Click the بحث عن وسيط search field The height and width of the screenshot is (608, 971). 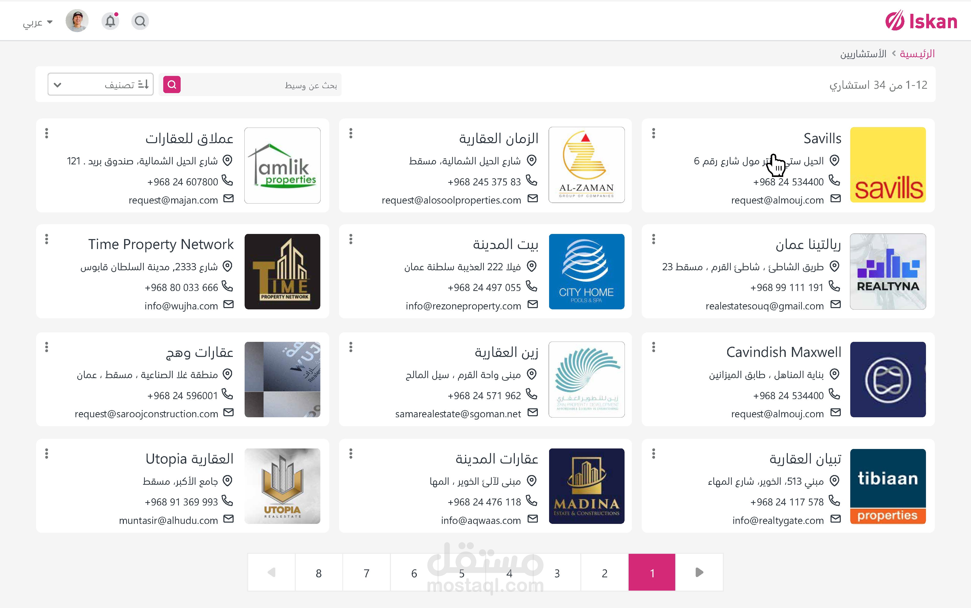click(x=261, y=85)
